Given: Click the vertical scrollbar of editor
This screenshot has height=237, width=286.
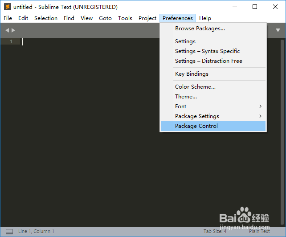Looking at the screenshot, I should pos(282,132).
